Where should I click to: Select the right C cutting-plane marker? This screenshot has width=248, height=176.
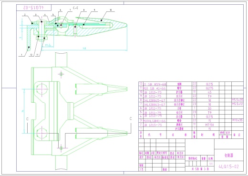[131, 118]
